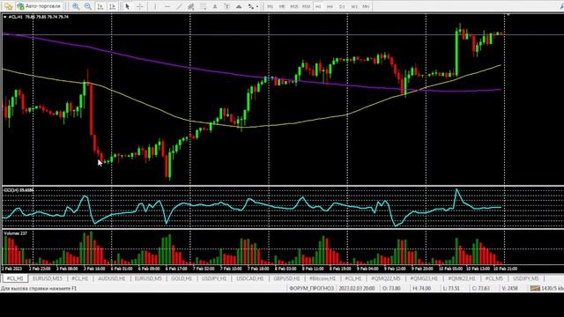Viewport: 564px width, 317px height.
Task: Select the H4 timeframe button
Action: click(x=330, y=6)
